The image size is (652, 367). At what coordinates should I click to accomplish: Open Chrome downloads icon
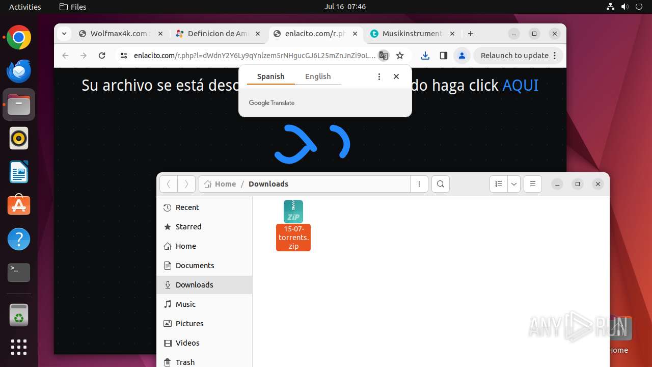425,56
